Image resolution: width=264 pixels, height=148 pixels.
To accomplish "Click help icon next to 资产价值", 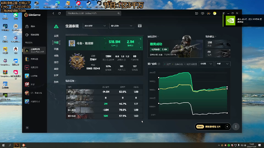I will (x=159, y=64).
